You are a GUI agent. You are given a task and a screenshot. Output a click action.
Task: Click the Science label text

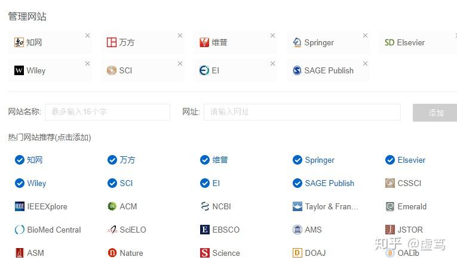pos(226,253)
